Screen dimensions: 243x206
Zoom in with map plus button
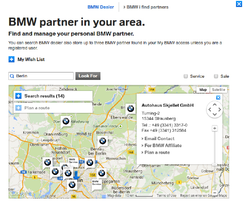(x=214, y=128)
